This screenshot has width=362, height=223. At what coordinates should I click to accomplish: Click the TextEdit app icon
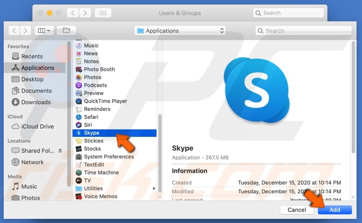[79, 165]
